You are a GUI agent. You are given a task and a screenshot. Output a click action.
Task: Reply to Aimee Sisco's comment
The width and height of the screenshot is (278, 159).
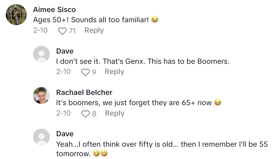[x=94, y=30]
